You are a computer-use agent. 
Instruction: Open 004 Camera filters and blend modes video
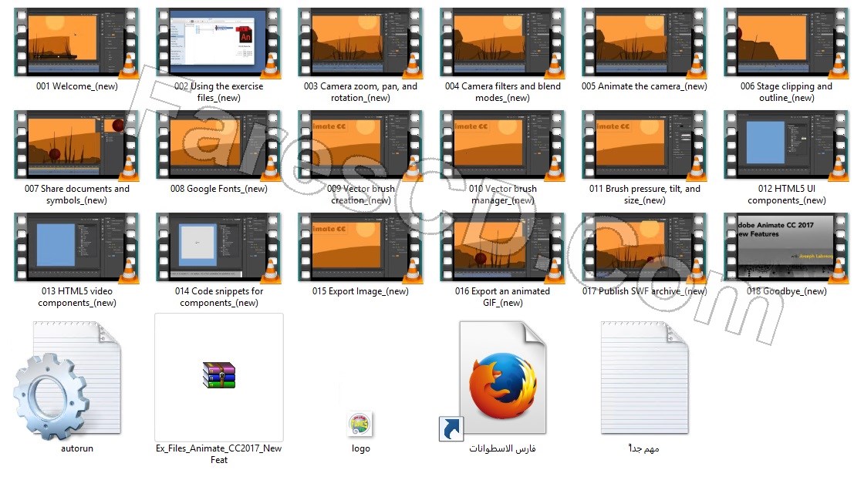coord(502,42)
